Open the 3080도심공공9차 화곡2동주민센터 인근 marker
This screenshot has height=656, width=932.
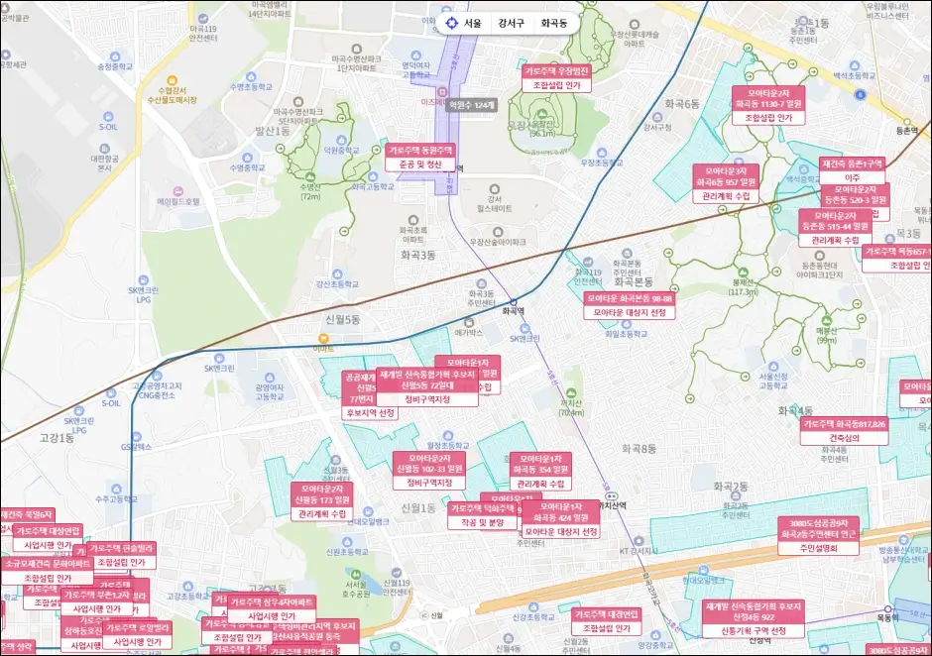[x=818, y=535]
